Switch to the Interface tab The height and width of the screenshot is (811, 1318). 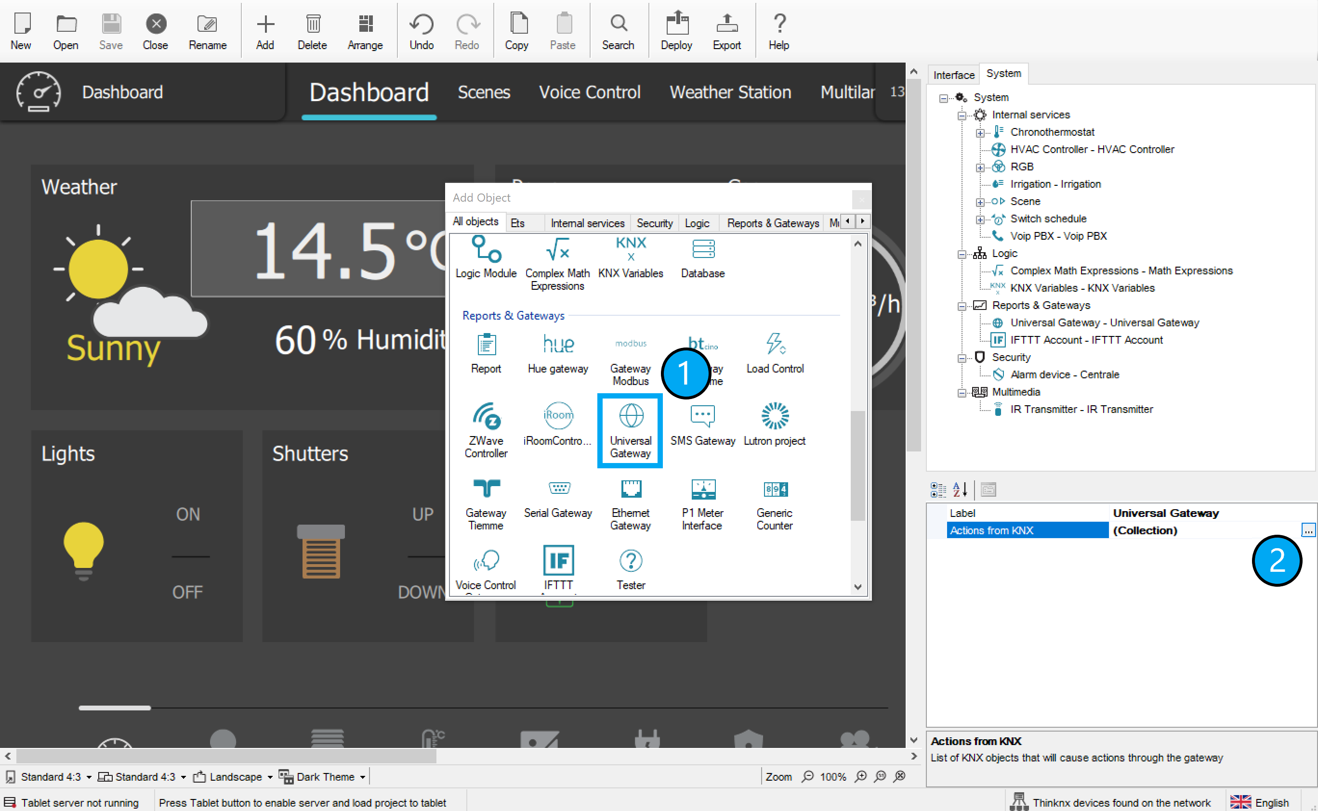pos(953,75)
